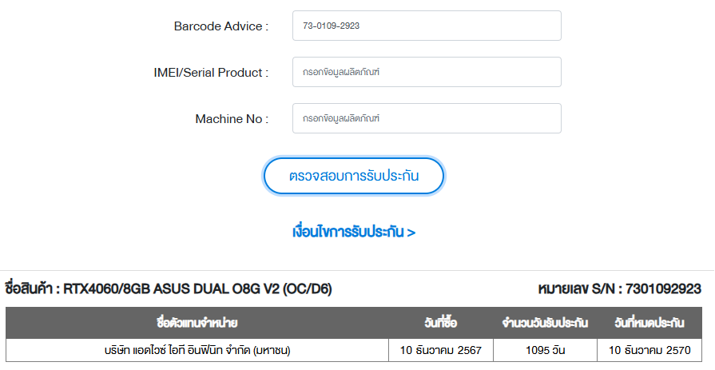Click the IMEI/Serial Product label
Image resolution: width=715 pixels, height=370 pixels.
coord(211,73)
